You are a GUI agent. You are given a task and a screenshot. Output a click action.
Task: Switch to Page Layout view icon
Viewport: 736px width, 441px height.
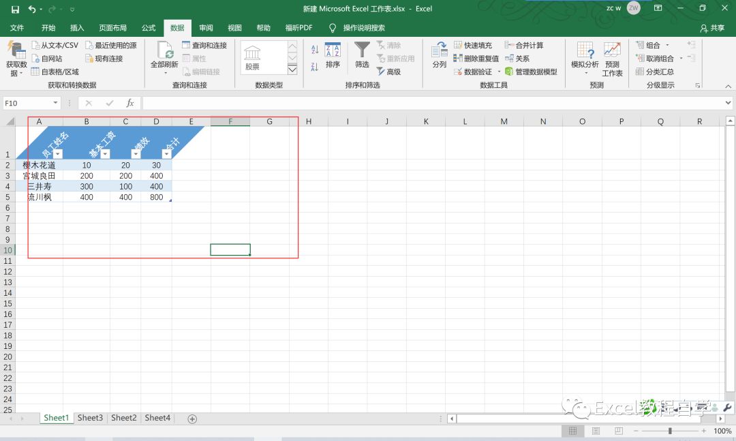coord(596,431)
